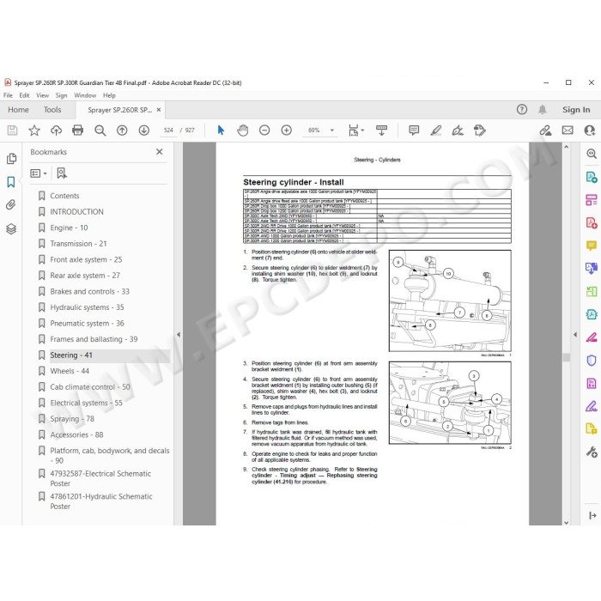
Task: Open the Attachments paperclip panel
Action: pyautogui.click(x=11, y=205)
